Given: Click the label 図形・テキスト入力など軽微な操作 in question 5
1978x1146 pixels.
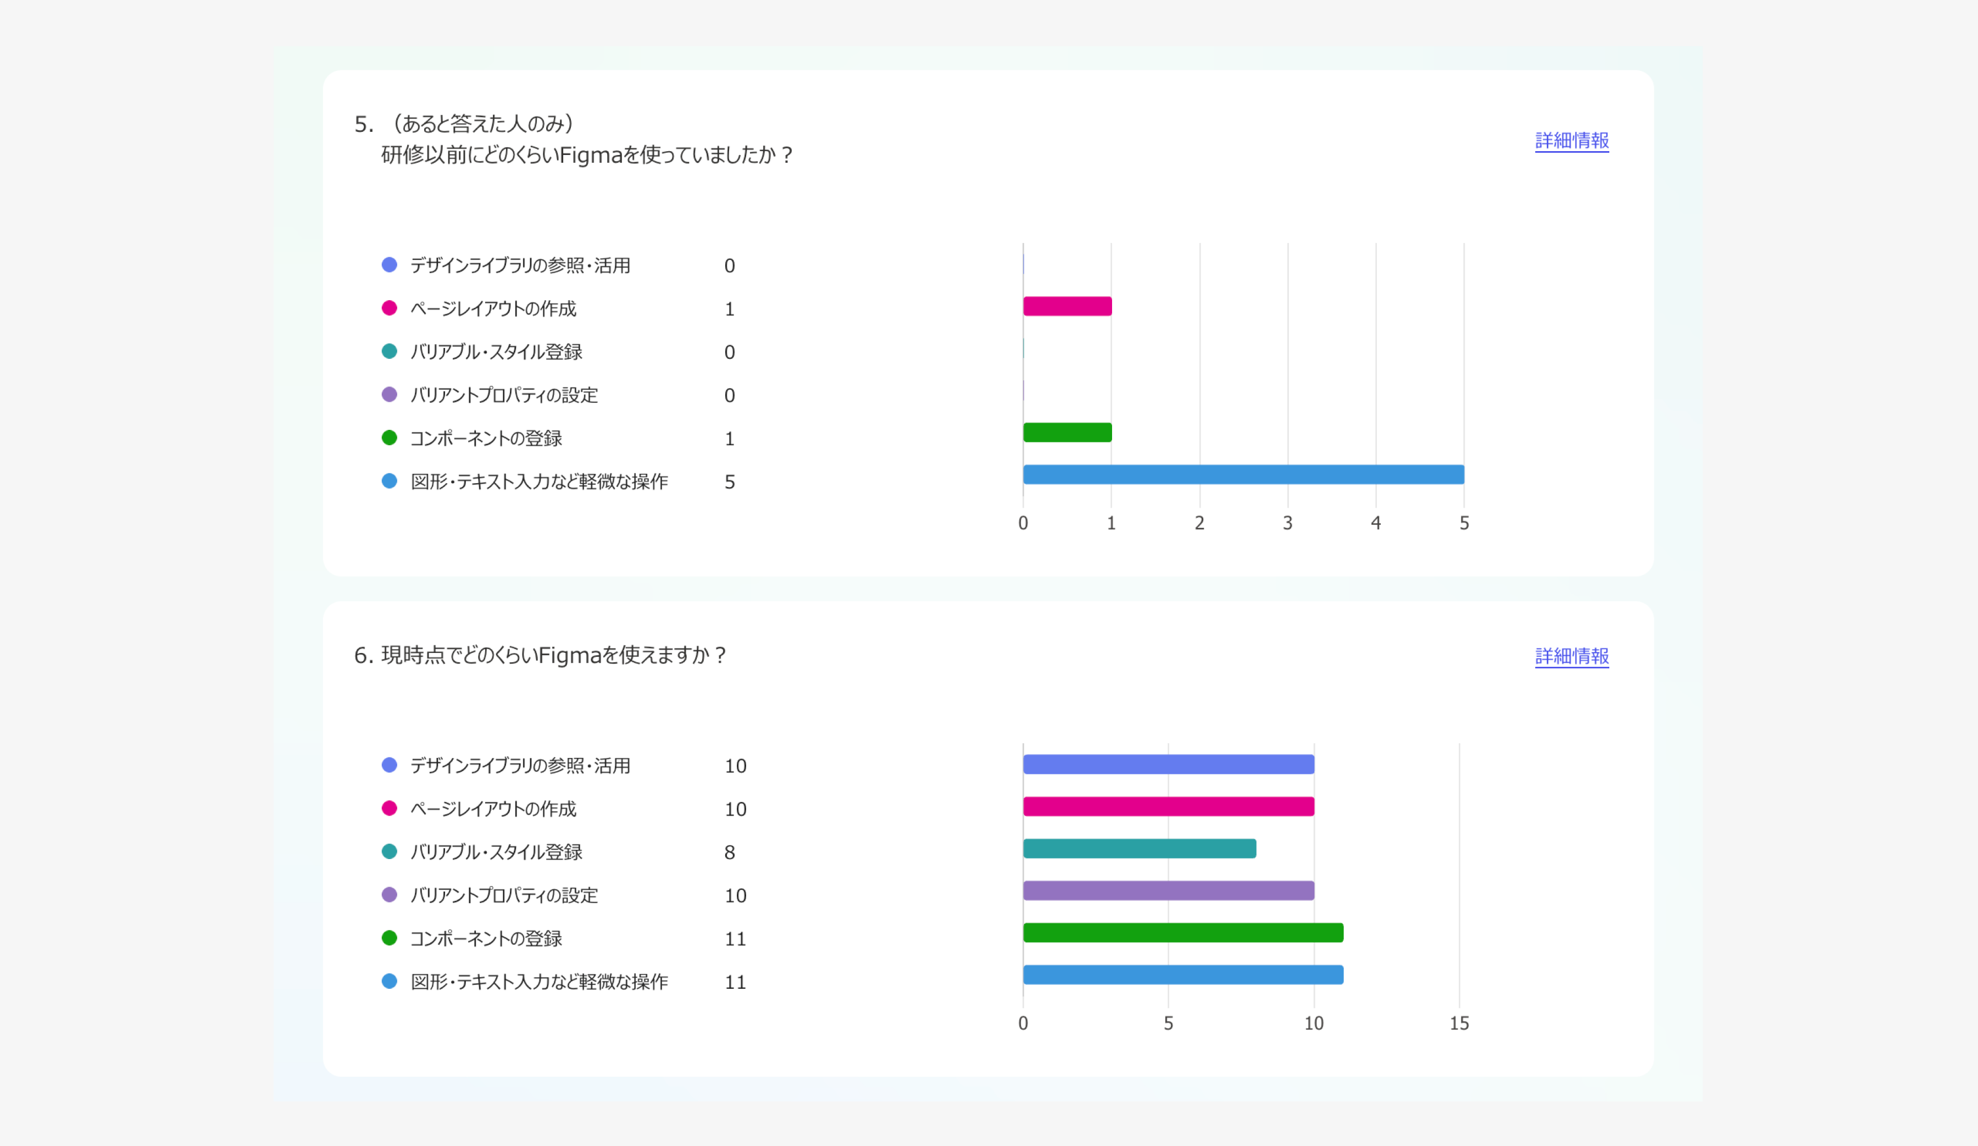Looking at the screenshot, I should coord(538,481).
